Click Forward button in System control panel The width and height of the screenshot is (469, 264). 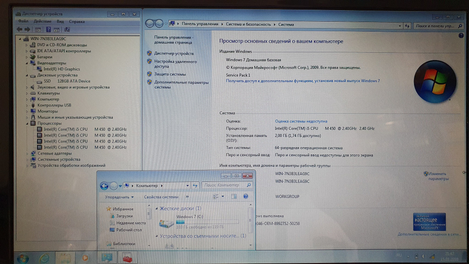[x=159, y=23]
